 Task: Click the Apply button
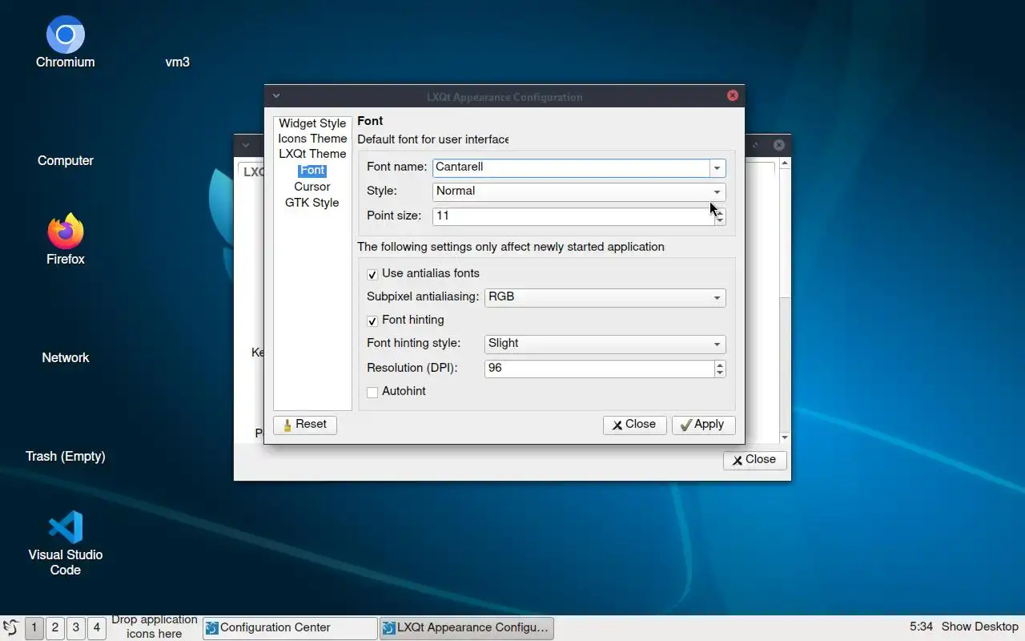pos(703,425)
